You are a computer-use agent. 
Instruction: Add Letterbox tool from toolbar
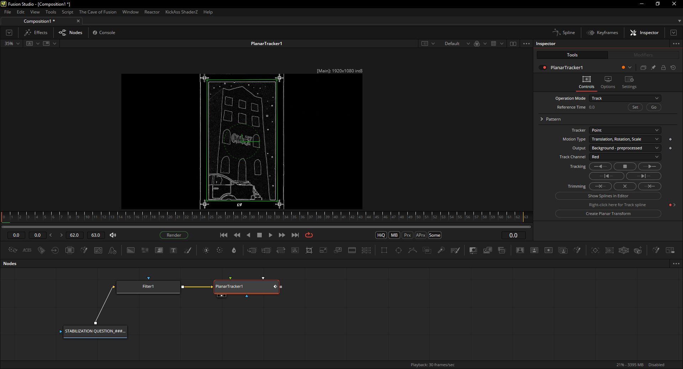[352, 250]
